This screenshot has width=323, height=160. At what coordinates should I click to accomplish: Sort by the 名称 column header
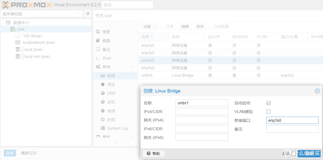pyautogui.click(x=153, y=37)
